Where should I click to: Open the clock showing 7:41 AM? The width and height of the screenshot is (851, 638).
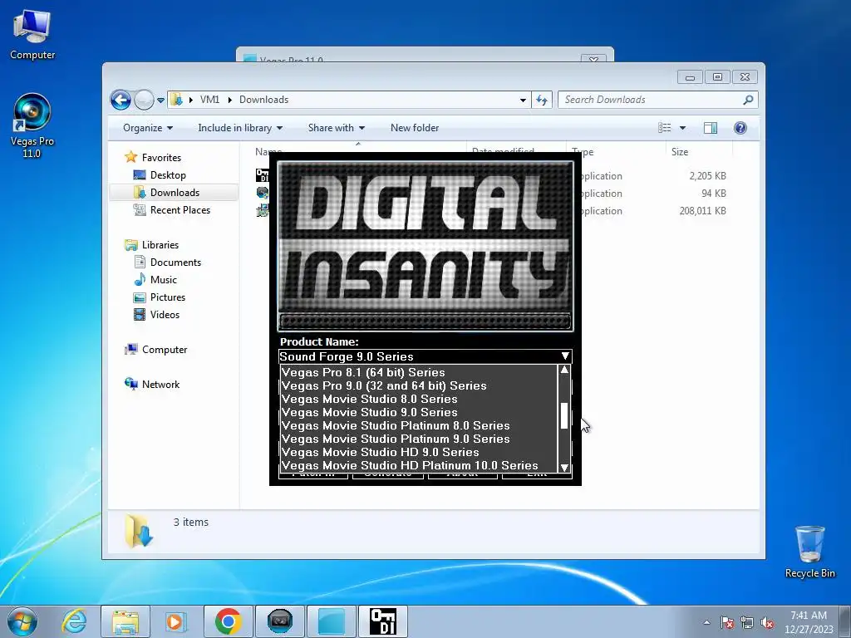point(809,622)
